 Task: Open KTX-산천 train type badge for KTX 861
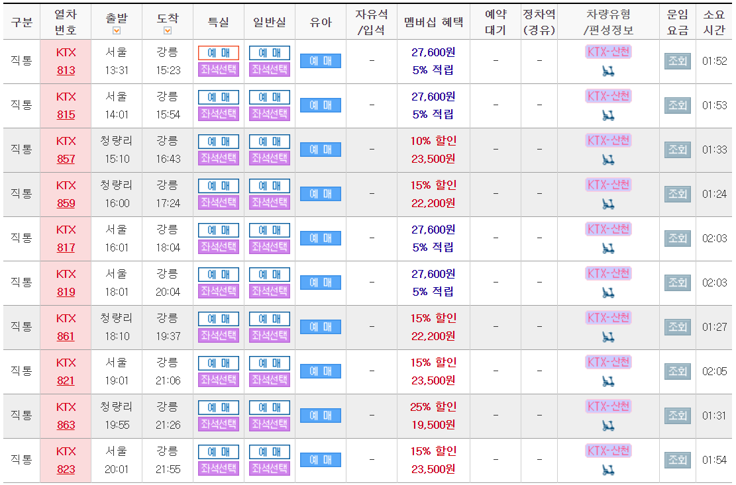pos(608,318)
